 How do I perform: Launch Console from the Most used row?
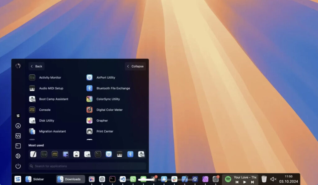click(x=55, y=154)
